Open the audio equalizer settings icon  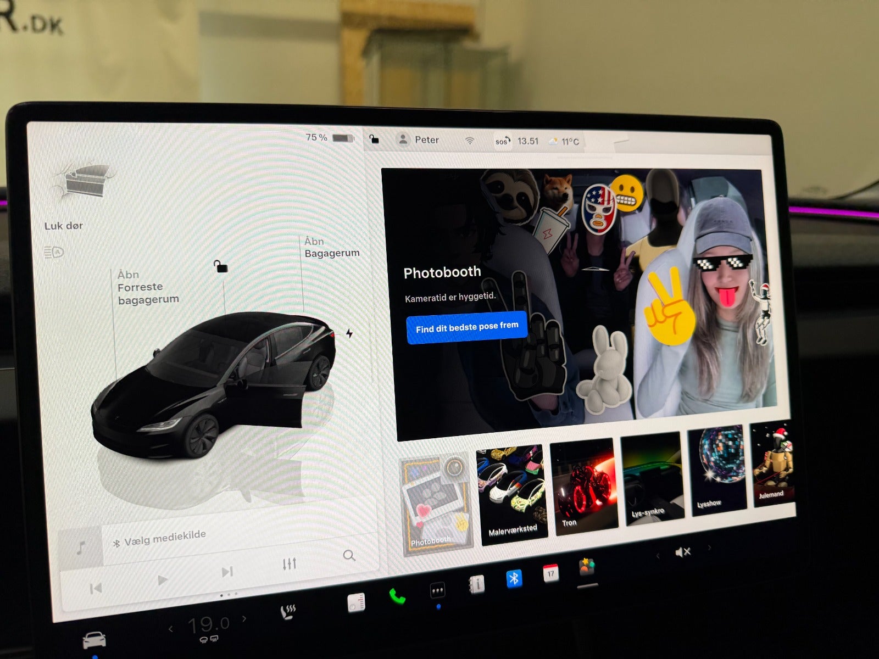pyautogui.click(x=289, y=563)
